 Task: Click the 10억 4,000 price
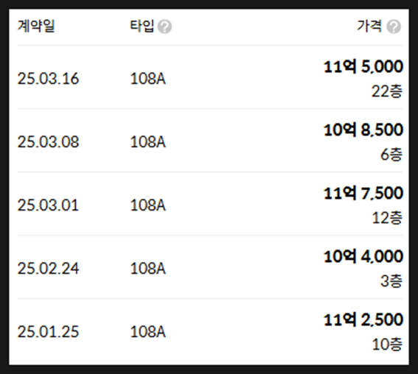pyautogui.click(x=363, y=257)
